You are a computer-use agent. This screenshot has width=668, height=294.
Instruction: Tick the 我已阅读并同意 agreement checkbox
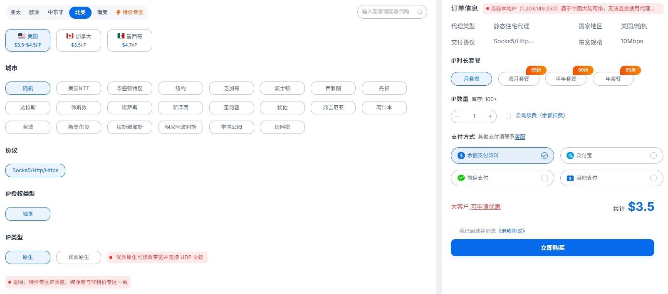(453, 231)
